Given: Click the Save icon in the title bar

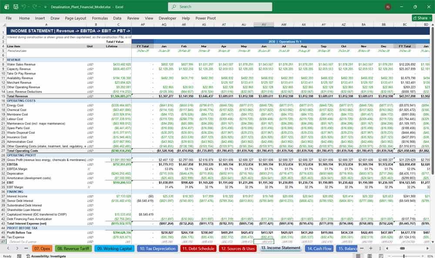Looking at the screenshot, I should click(16, 7).
